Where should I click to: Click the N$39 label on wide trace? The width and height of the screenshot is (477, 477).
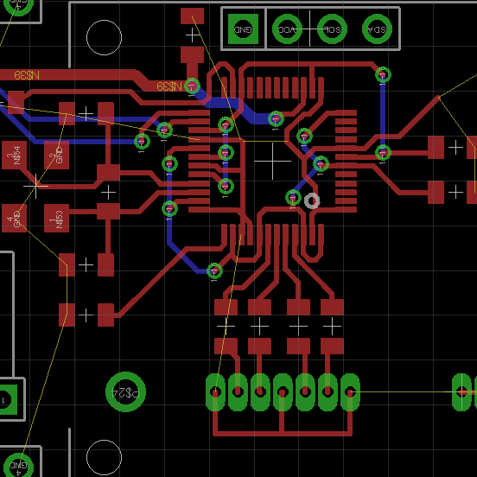[27, 75]
